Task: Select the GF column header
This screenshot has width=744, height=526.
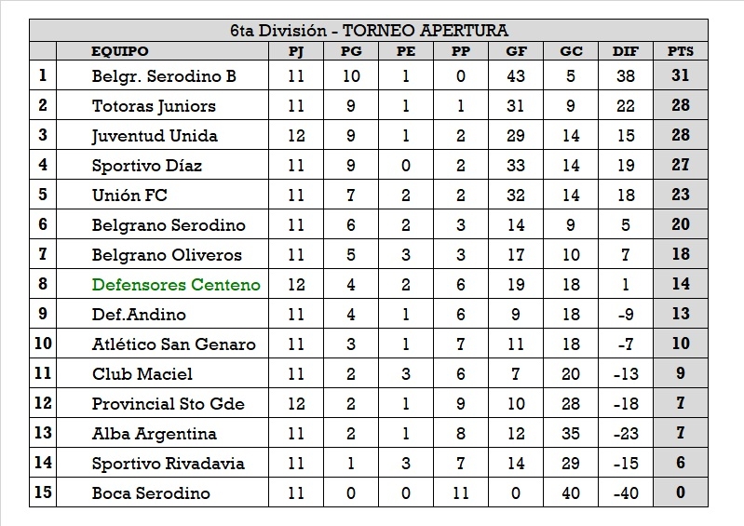Action: pyautogui.click(x=515, y=51)
